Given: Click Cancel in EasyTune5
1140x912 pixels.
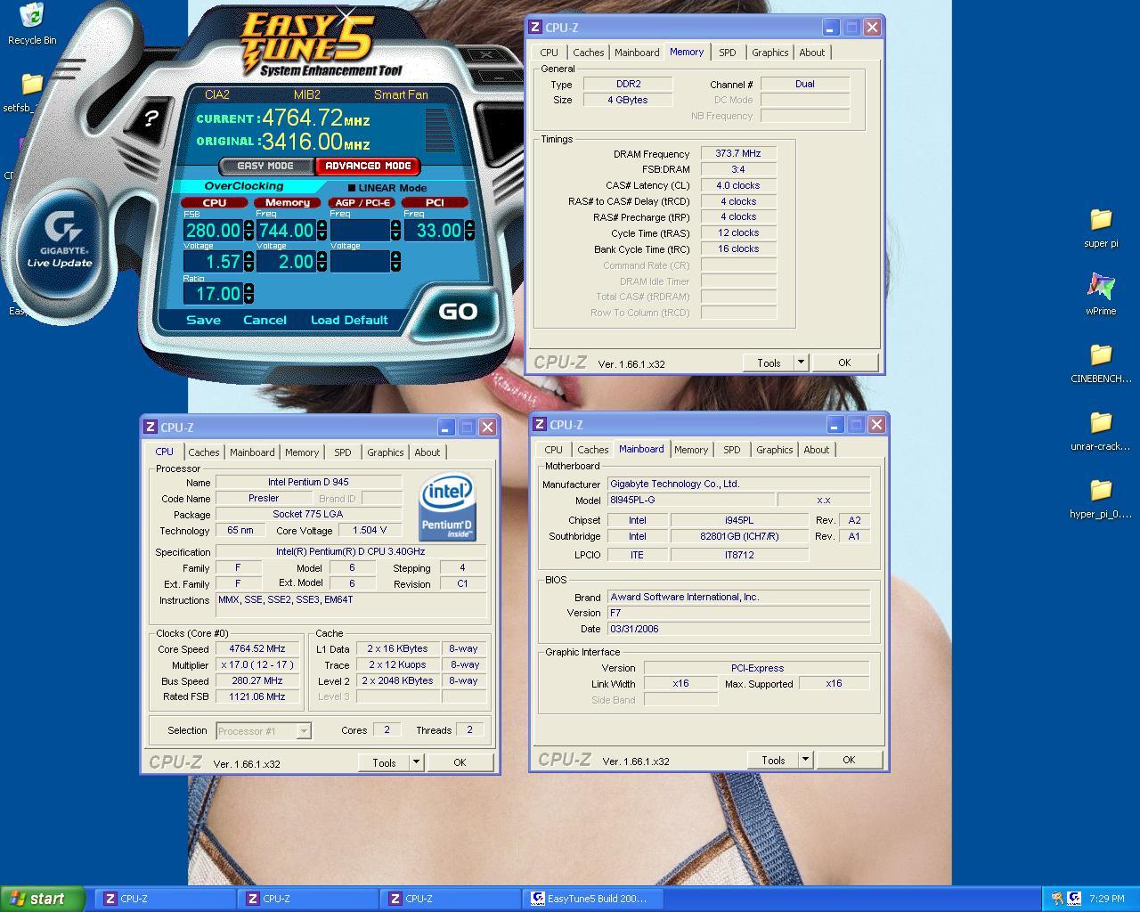Looking at the screenshot, I should [265, 320].
